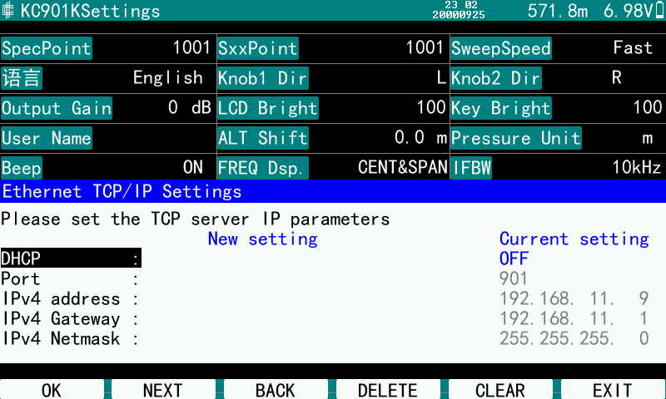
Task: Click the KC901K logo icon in title bar
Action: (8, 11)
